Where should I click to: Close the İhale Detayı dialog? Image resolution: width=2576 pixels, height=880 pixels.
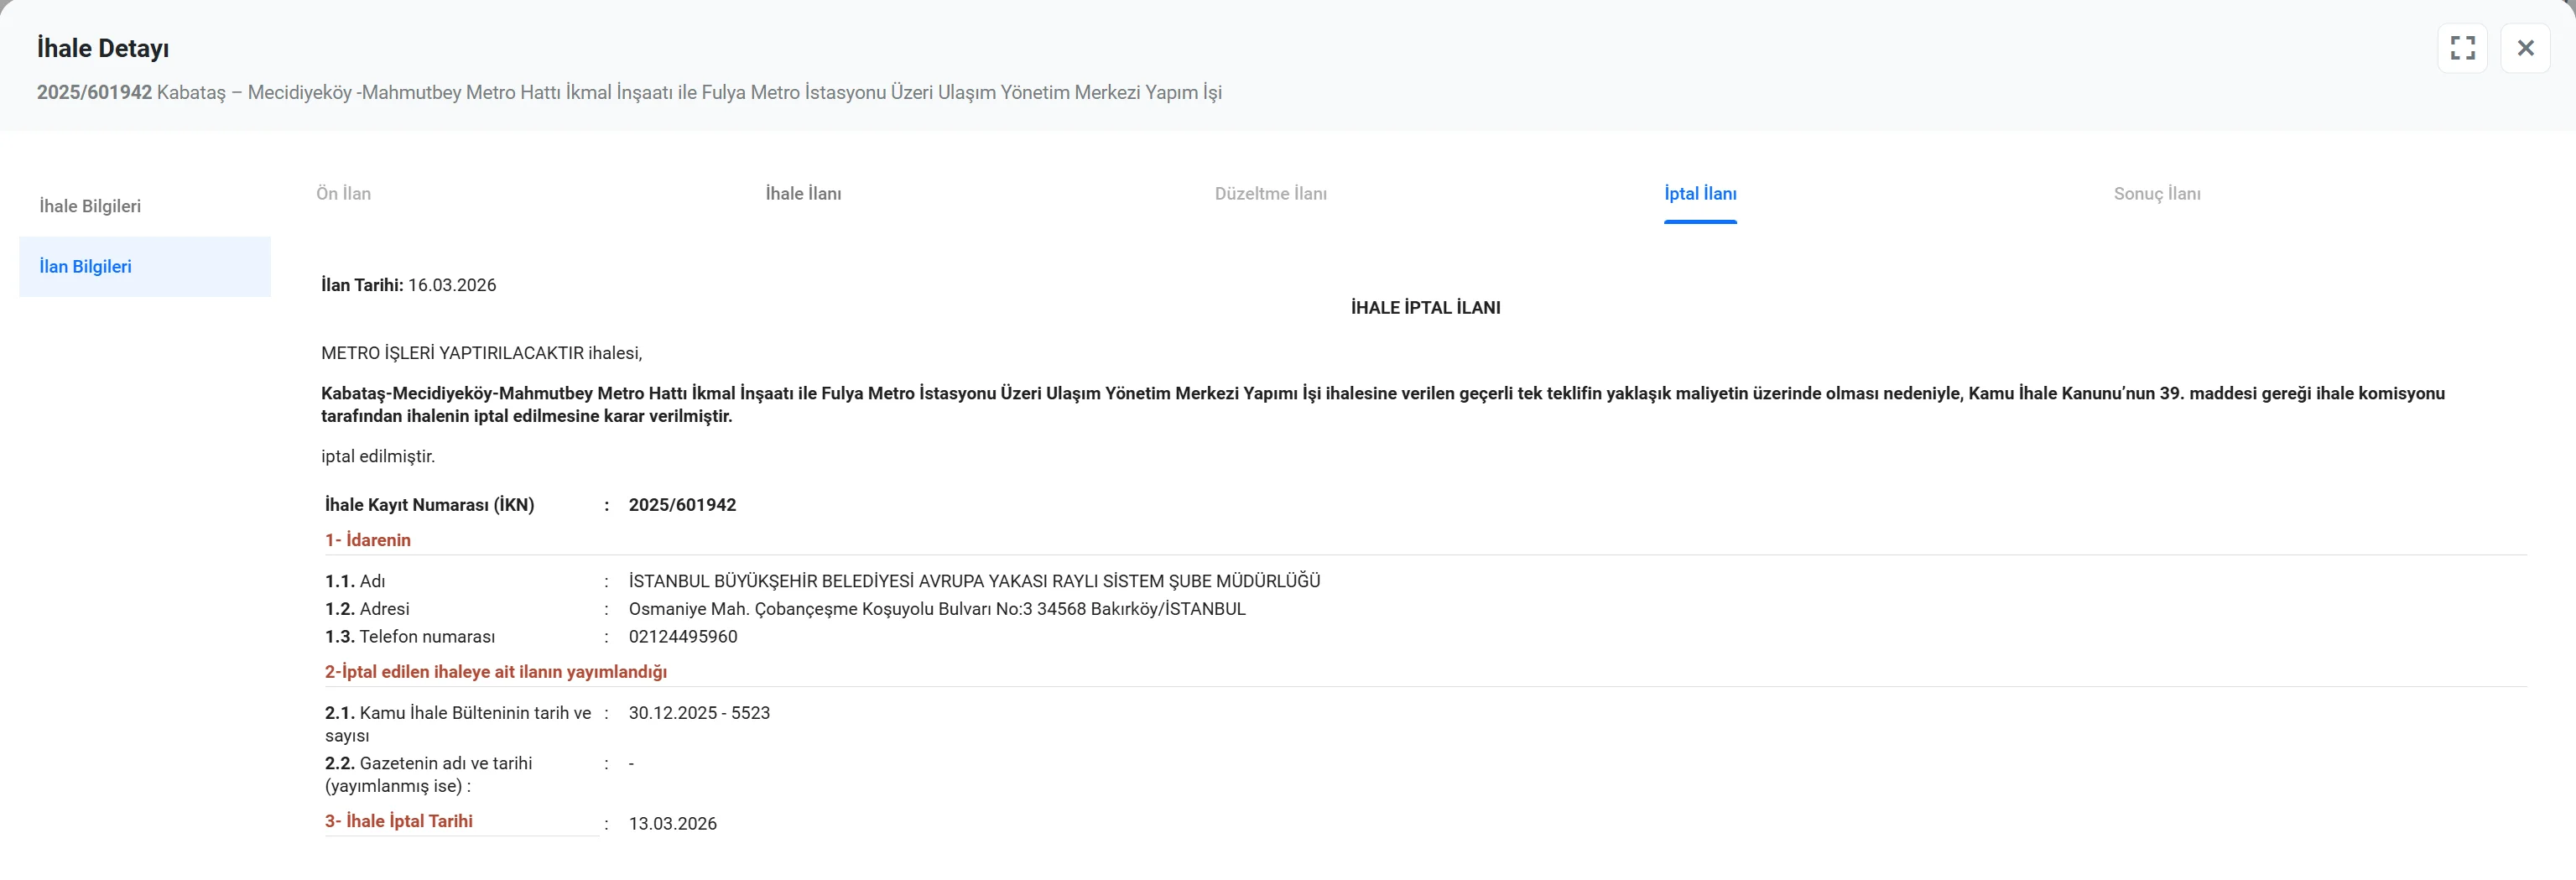pos(2525,48)
